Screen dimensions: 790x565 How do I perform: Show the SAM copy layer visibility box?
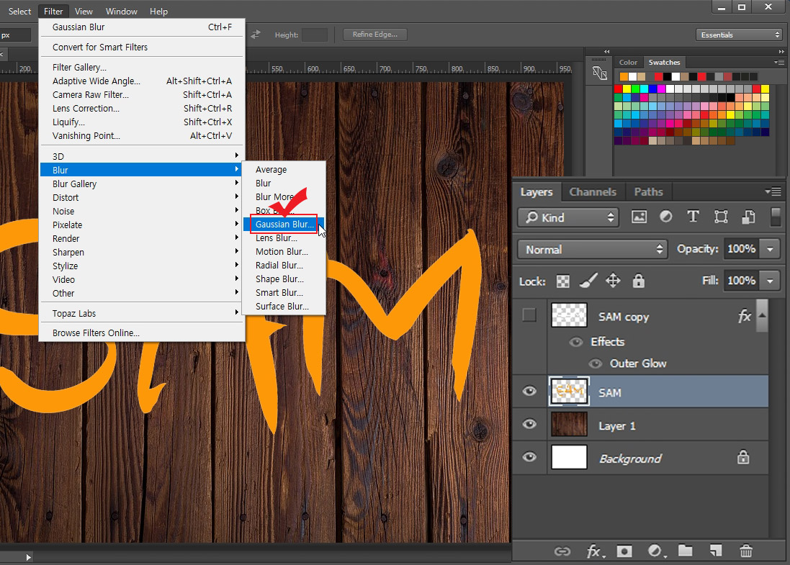pyautogui.click(x=529, y=315)
